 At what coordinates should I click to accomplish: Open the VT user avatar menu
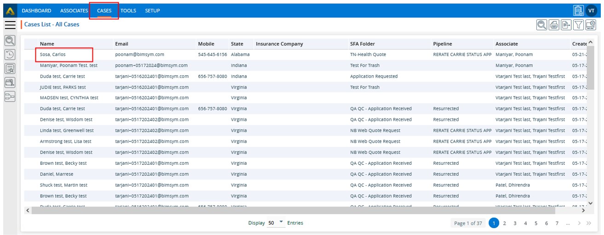click(x=592, y=10)
